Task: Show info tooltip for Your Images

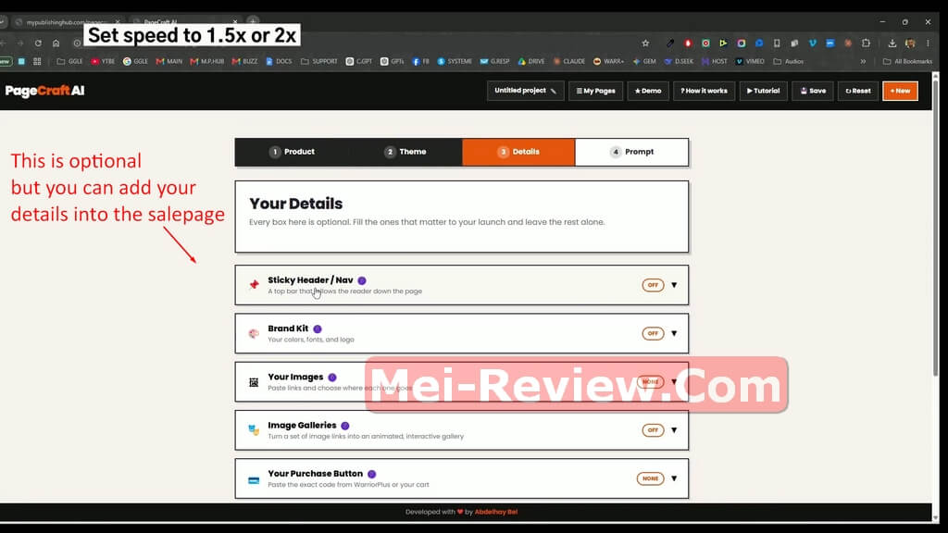Action: [332, 378]
